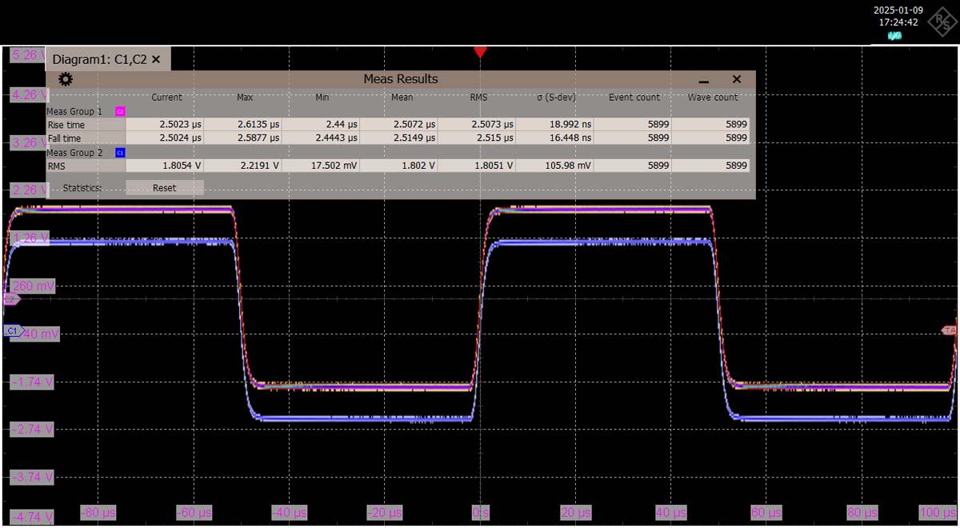Select the C1 channel ground marker
Screen dimensions: 960x528
pos(12,330)
